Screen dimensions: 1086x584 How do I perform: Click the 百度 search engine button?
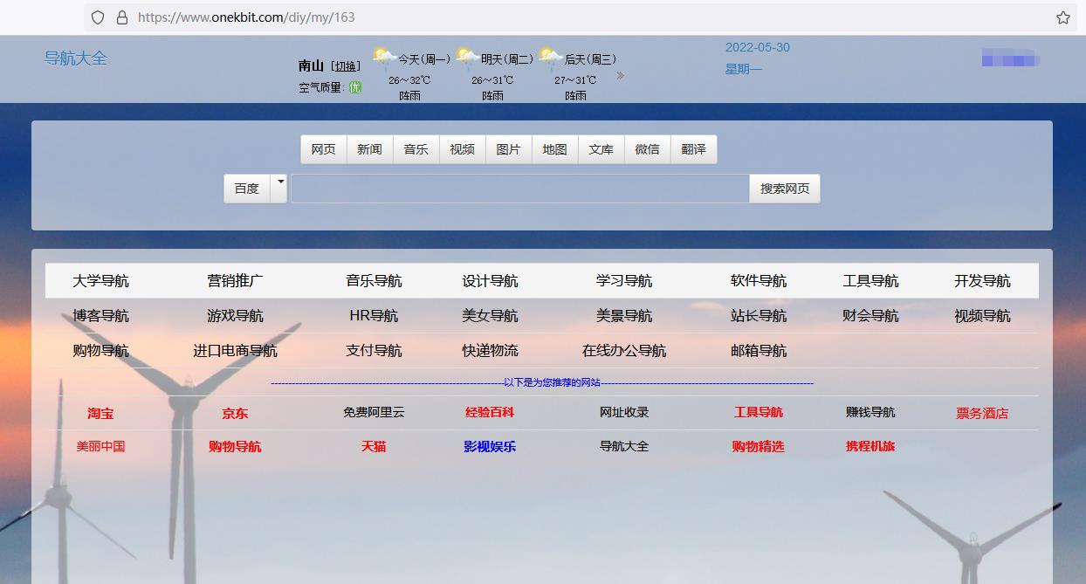coord(247,189)
